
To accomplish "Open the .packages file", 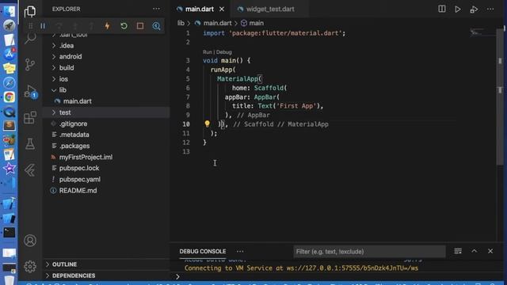I will pyautogui.click(x=106, y=146).
